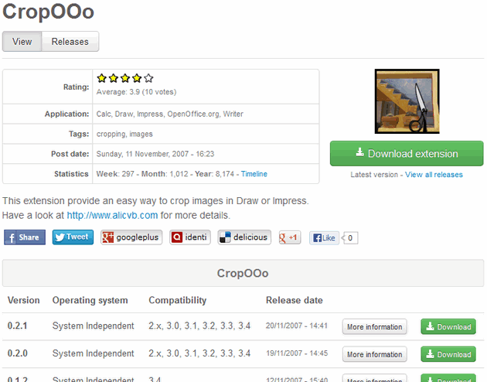Open More information for version 0.2.0
Image resolution: width=487 pixels, height=382 pixels.
pyautogui.click(x=375, y=354)
